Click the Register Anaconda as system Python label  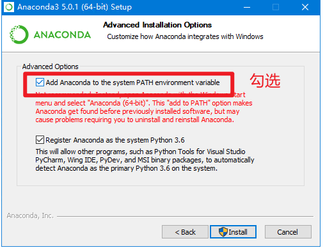(115, 140)
